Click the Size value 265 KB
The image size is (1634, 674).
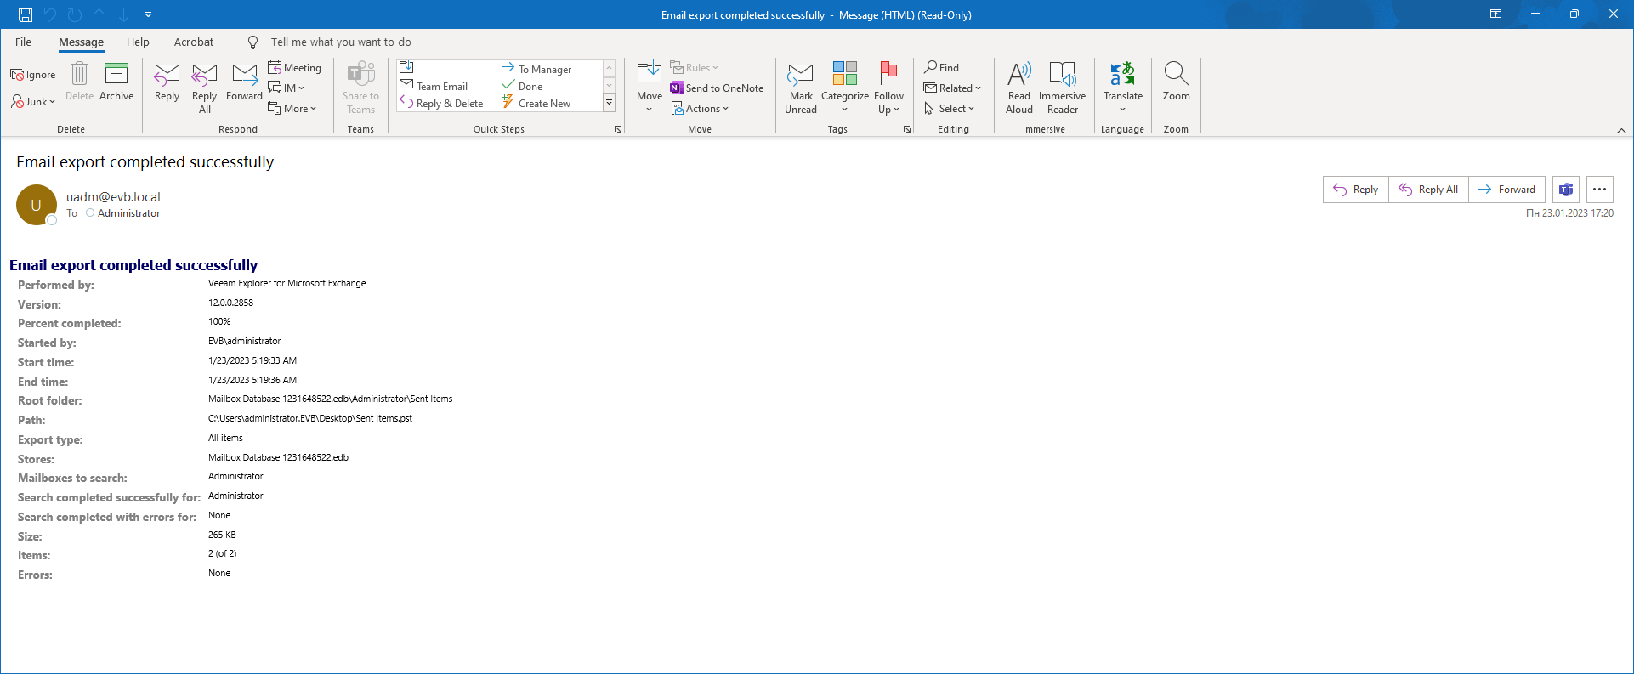222,535
